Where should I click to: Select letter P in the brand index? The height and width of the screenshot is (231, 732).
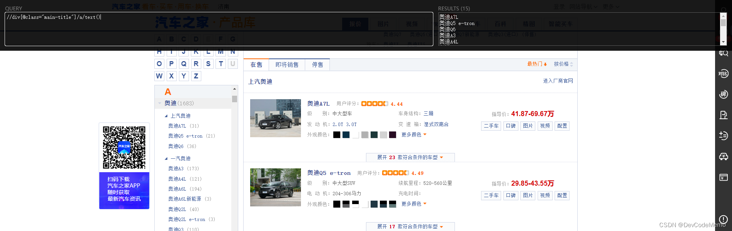tap(172, 64)
